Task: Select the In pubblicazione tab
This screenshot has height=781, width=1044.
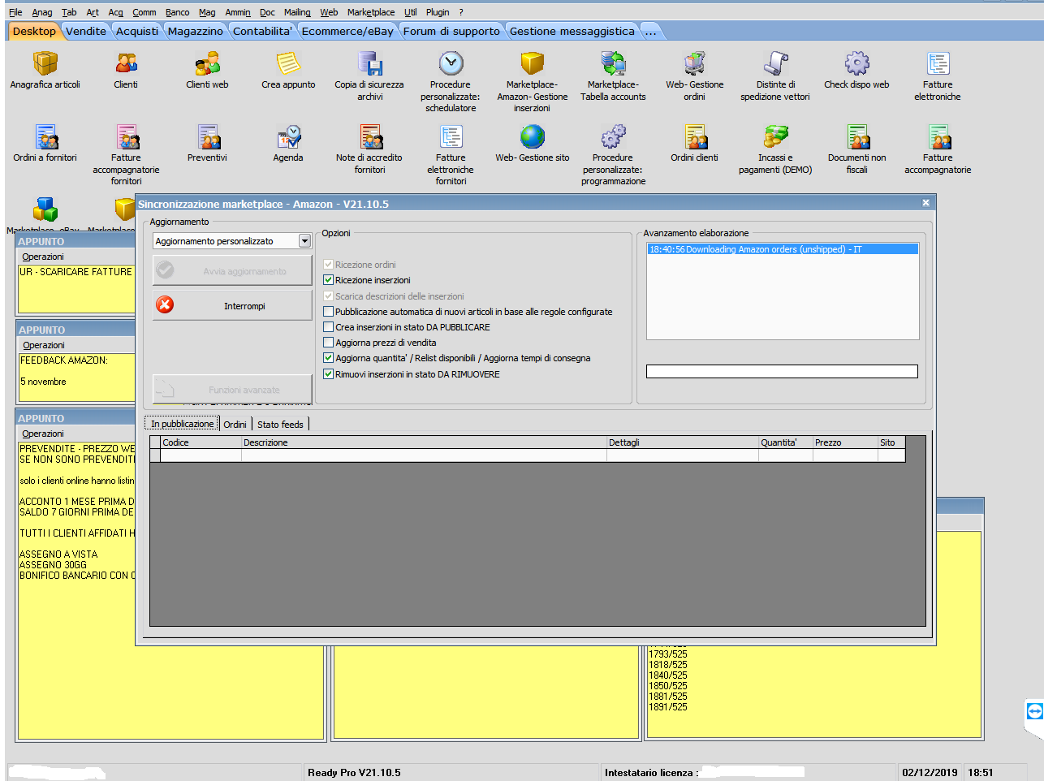Action: point(182,424)
